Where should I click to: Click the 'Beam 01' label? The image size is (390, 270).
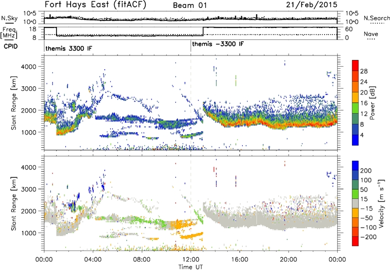pyautogui.click(x=190, y=5)
